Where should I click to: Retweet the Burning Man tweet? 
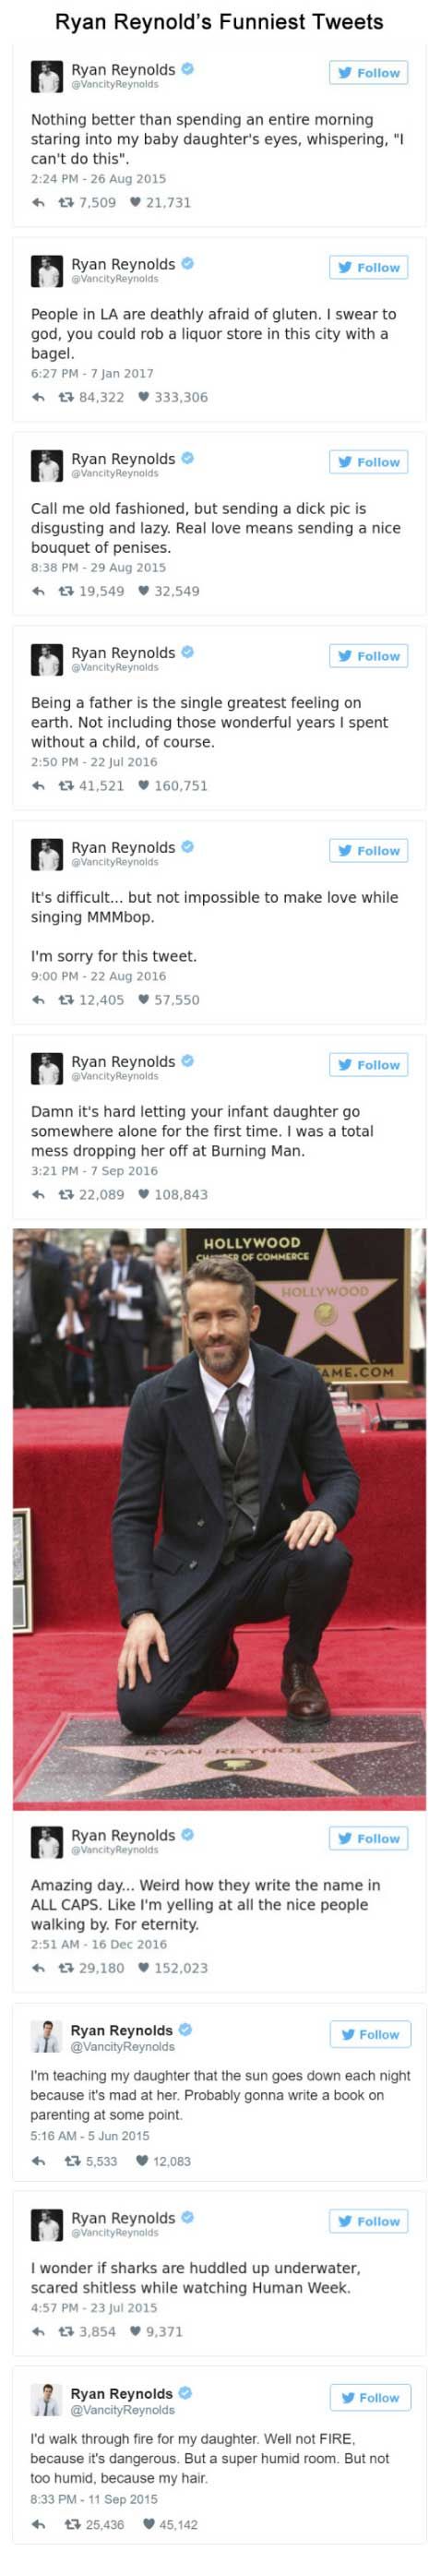click(x=67, y=1194)
